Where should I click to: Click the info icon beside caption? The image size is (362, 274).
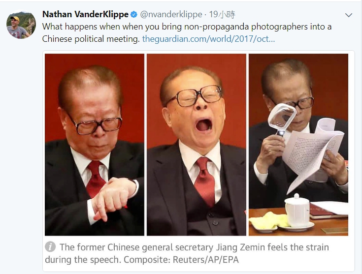point(50,247)
